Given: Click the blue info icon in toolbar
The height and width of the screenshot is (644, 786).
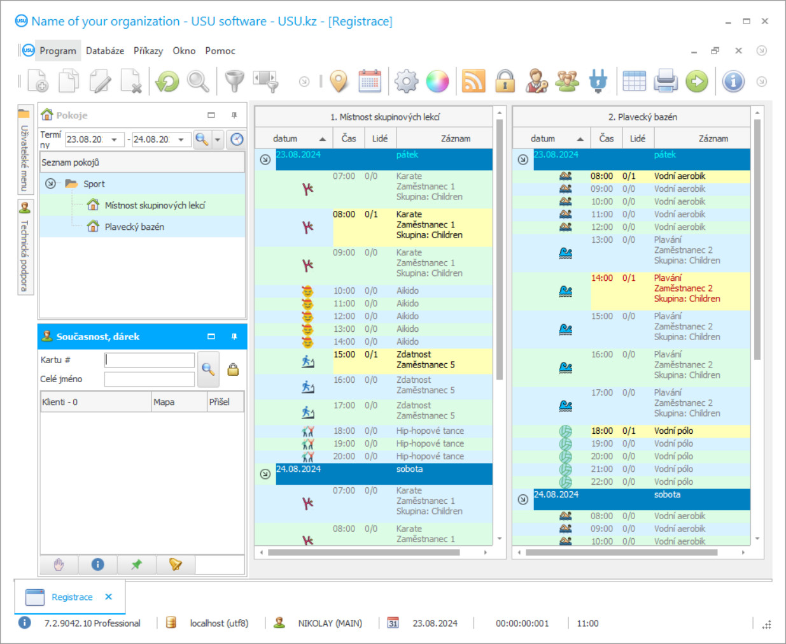Looking at the screenshot, I should (733, 82).
